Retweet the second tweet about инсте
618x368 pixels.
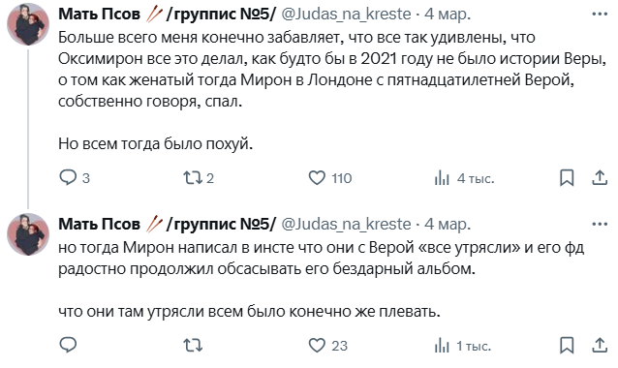193,346
